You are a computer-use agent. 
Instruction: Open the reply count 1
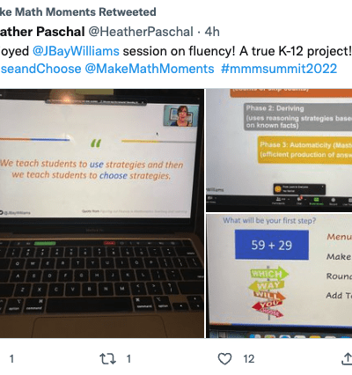point(11,358)
